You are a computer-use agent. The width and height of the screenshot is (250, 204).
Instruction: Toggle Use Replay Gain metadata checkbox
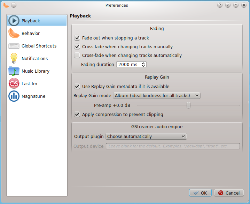77,86
